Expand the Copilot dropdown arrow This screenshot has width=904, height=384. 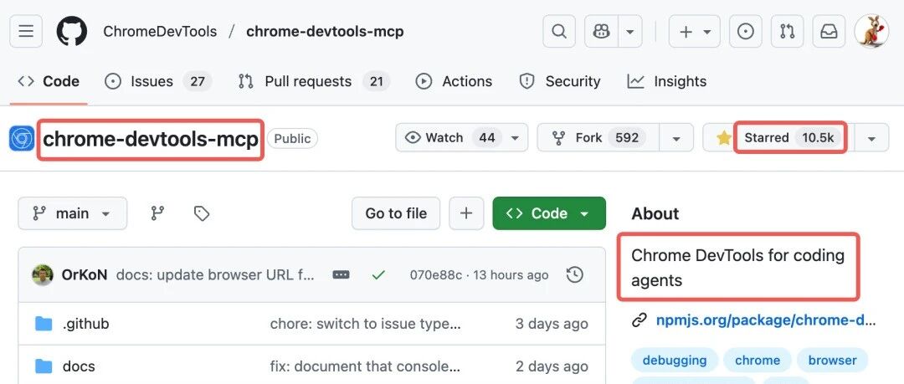click(630, 31)
